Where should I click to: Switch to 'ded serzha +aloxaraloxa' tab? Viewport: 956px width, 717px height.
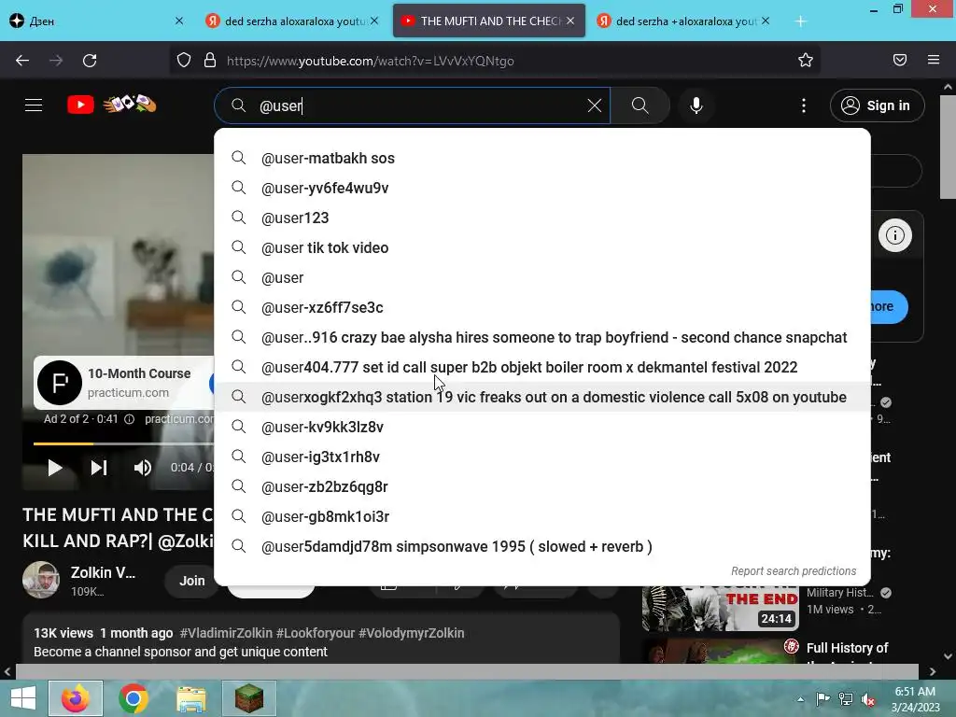tap(683, 21)
